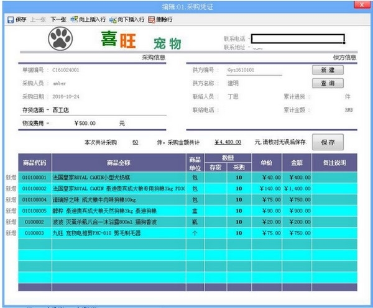The image size is (373, 308).
Task: Click 单价 column header
Action: click(x=267, y=163)
